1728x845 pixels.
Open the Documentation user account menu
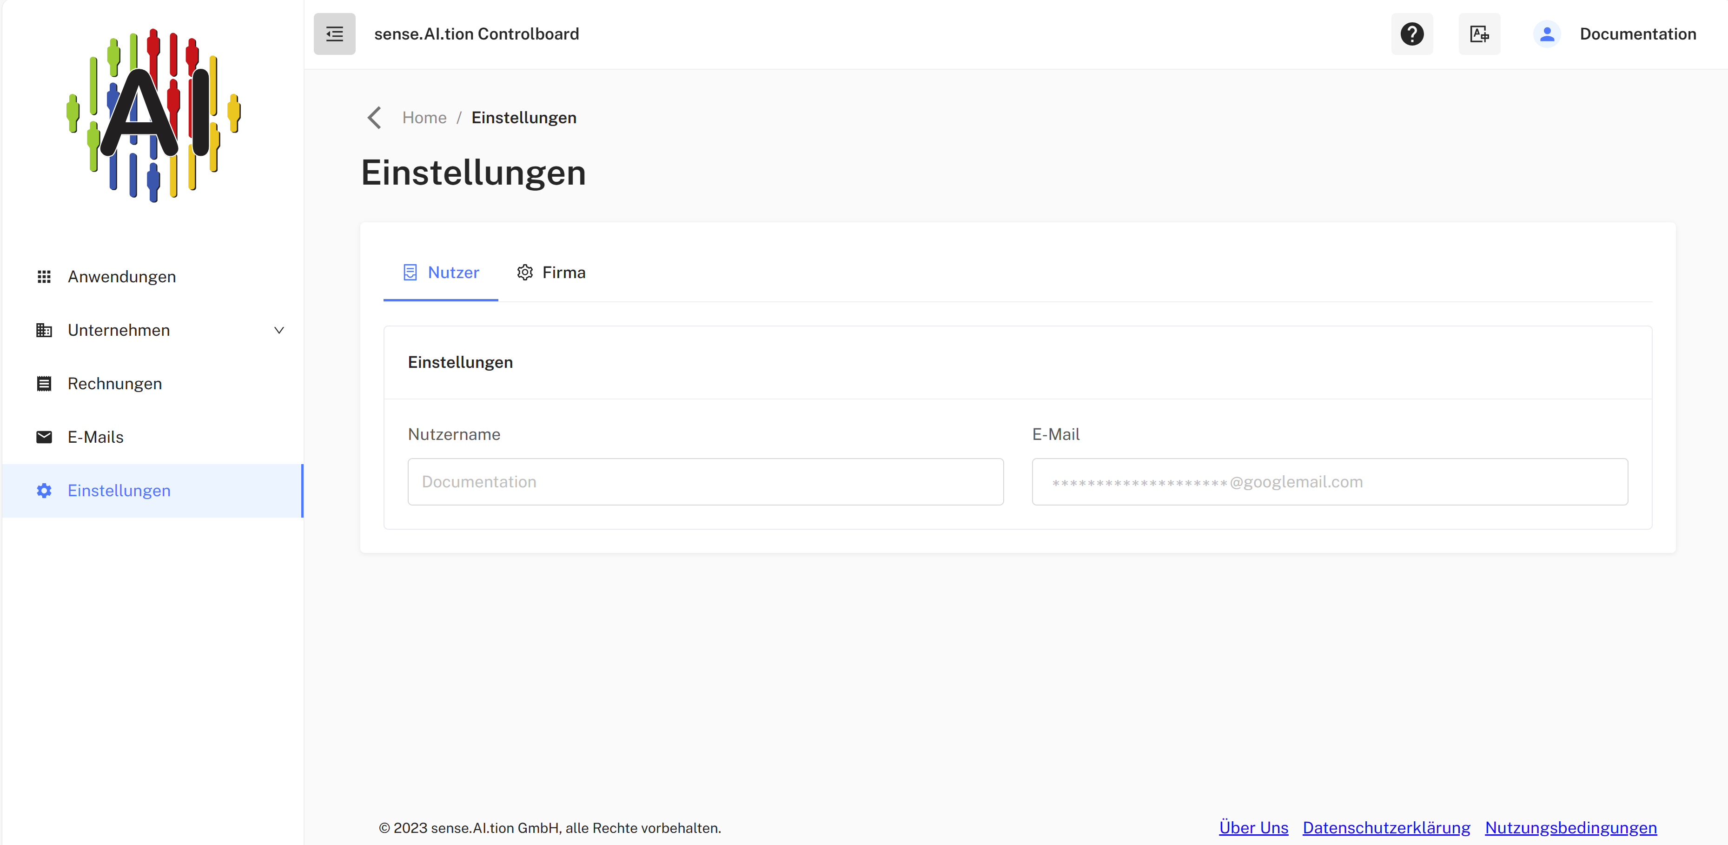(1615, 33)
